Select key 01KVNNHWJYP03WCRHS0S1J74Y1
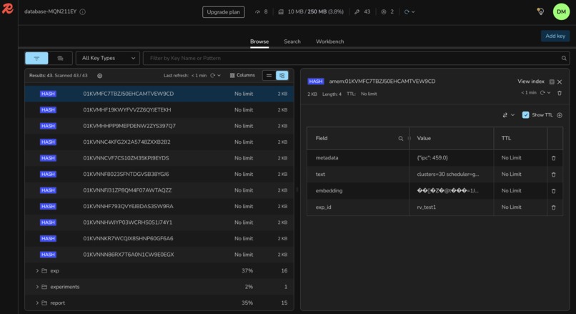The width and height of the screenshot is (576, 314). pyautogui.click(x=159, y=222)
